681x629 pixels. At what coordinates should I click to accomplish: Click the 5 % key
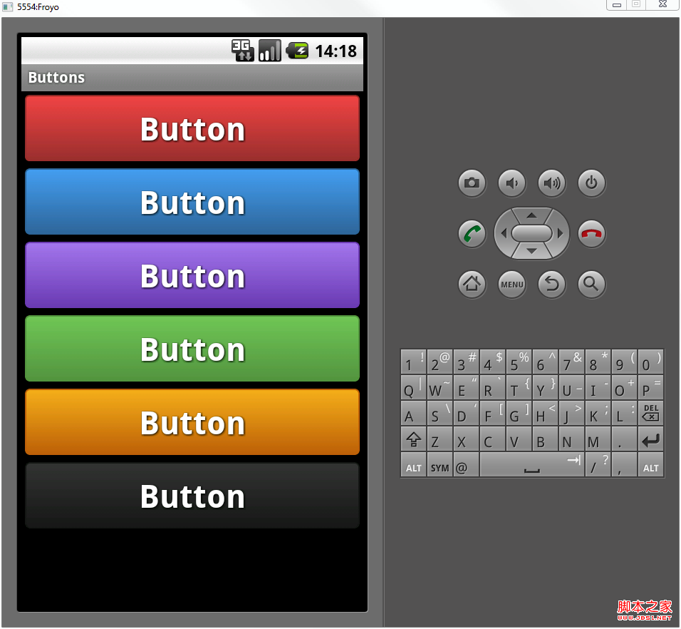[519, 362]
